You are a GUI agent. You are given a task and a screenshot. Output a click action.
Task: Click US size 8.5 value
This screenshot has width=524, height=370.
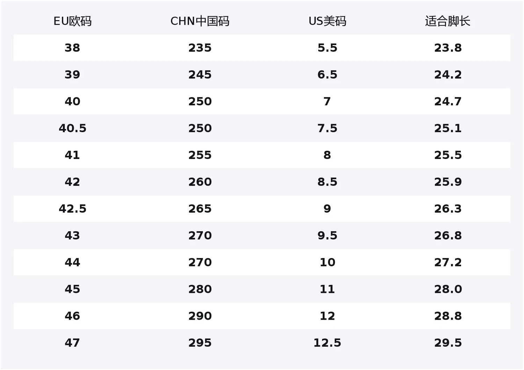[x=327, y=182]
